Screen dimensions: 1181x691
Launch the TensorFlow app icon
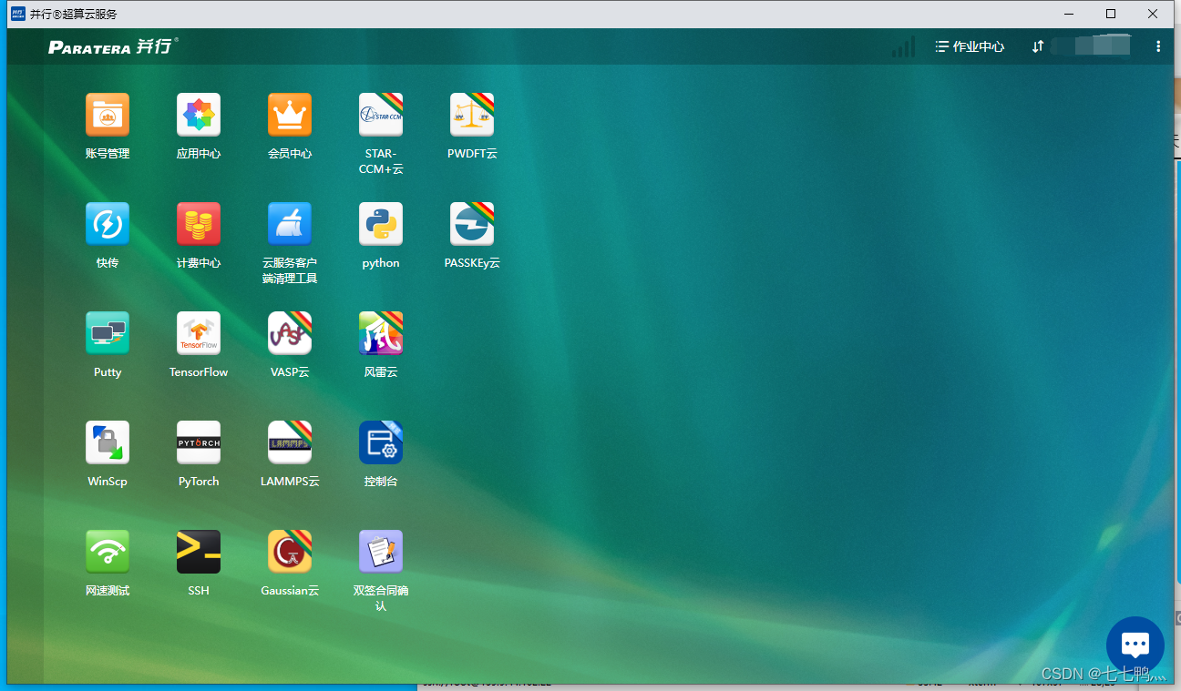pyautogui.click(x=199, y=333)
